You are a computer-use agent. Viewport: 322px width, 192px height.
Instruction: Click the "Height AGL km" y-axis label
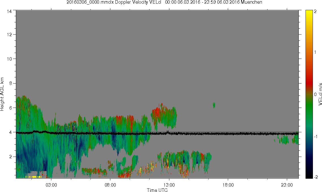2,94
